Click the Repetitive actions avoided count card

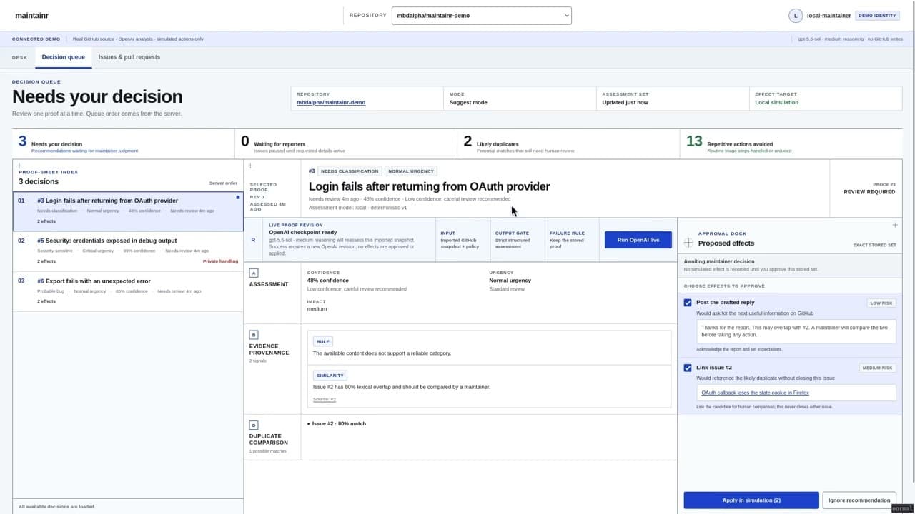coord(791,143)
